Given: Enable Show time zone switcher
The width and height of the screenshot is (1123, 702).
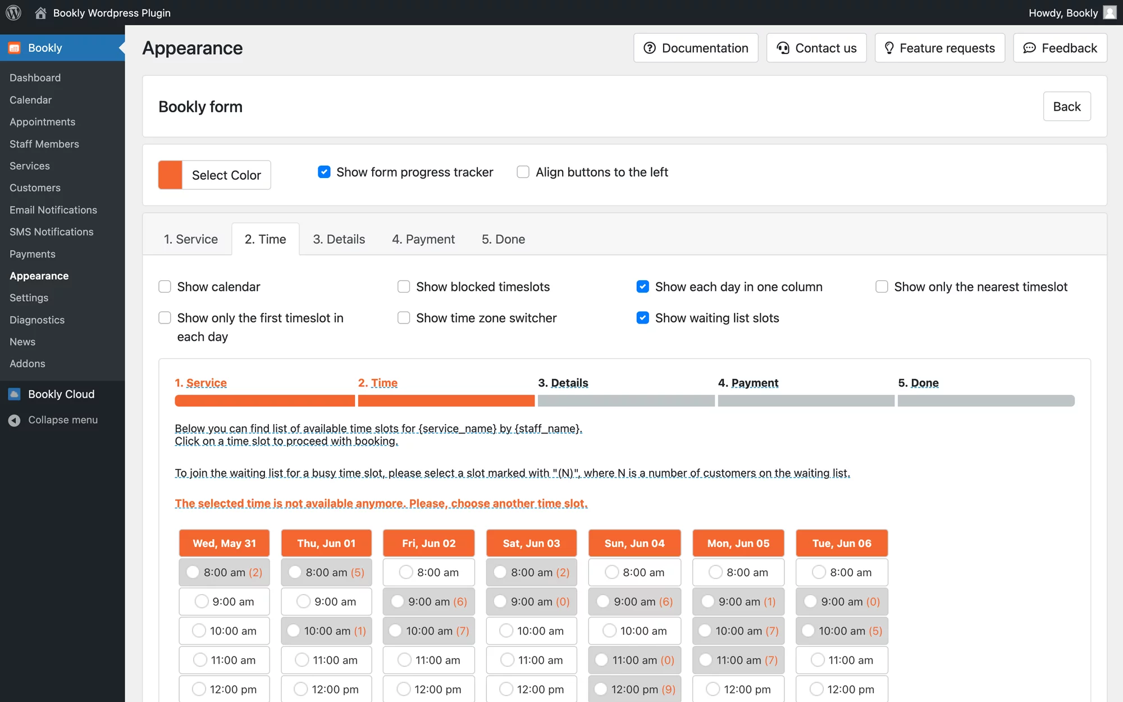Looking at the screenshot, I should 404,318.
